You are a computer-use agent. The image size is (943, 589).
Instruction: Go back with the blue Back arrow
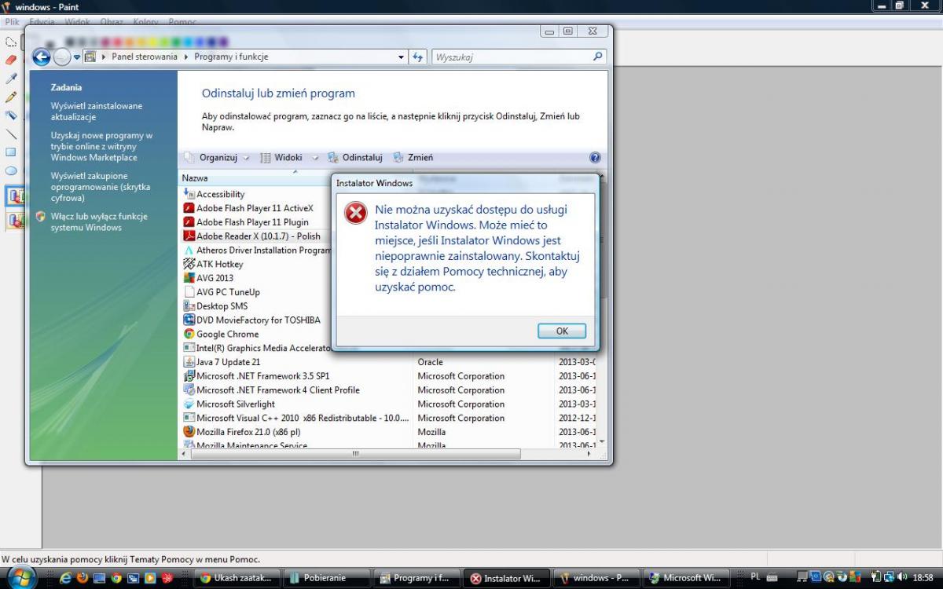[41, 57]
